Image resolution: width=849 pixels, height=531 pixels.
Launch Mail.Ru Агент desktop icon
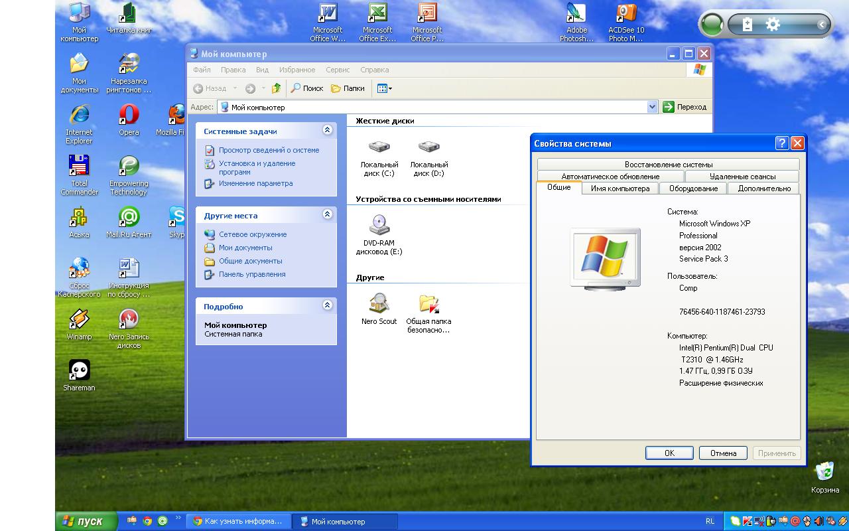pos(129,222)
